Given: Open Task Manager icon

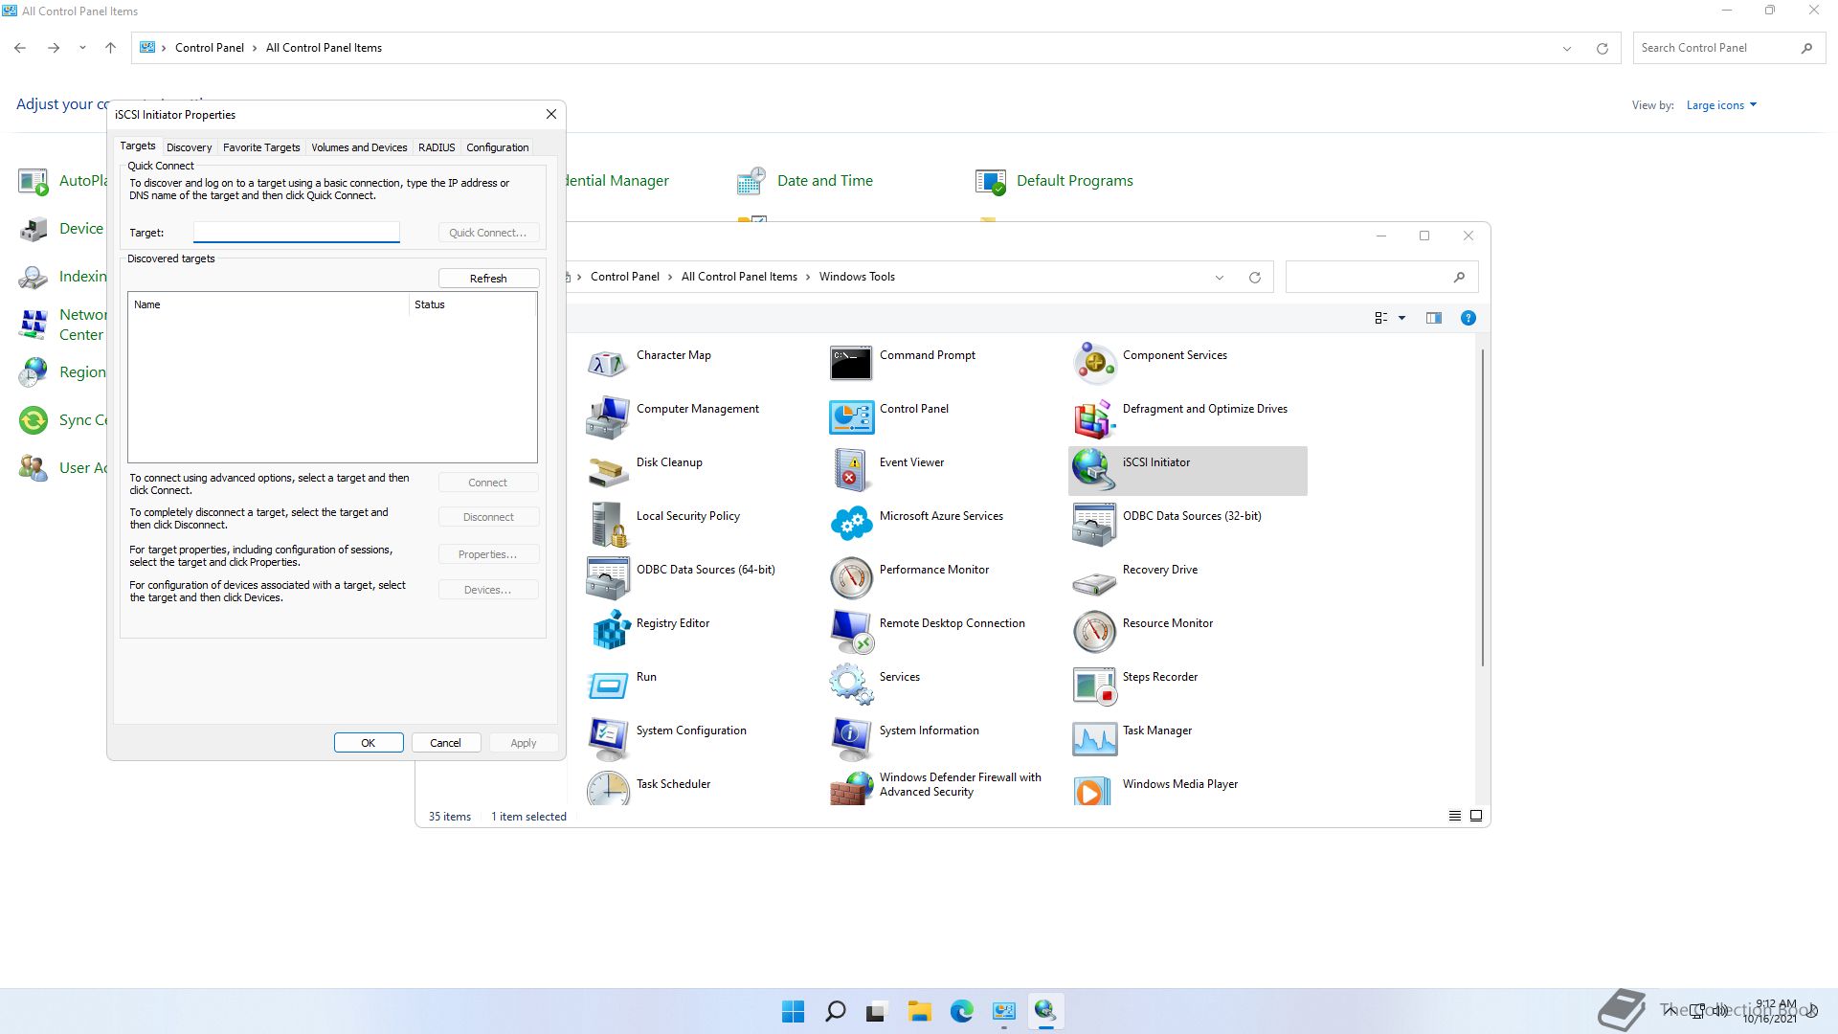Looking at the screenshot, I should (1094, 739).
